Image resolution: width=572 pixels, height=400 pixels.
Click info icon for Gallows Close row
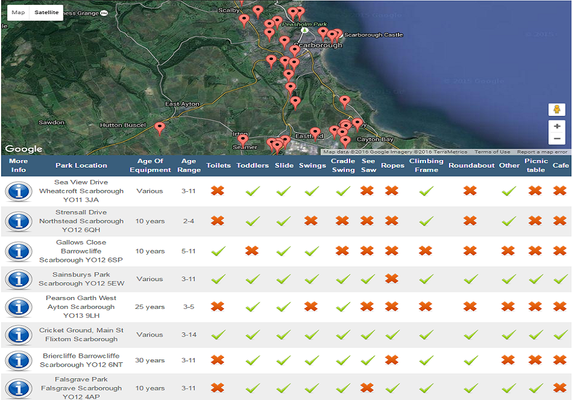click(x=19, y=252)
